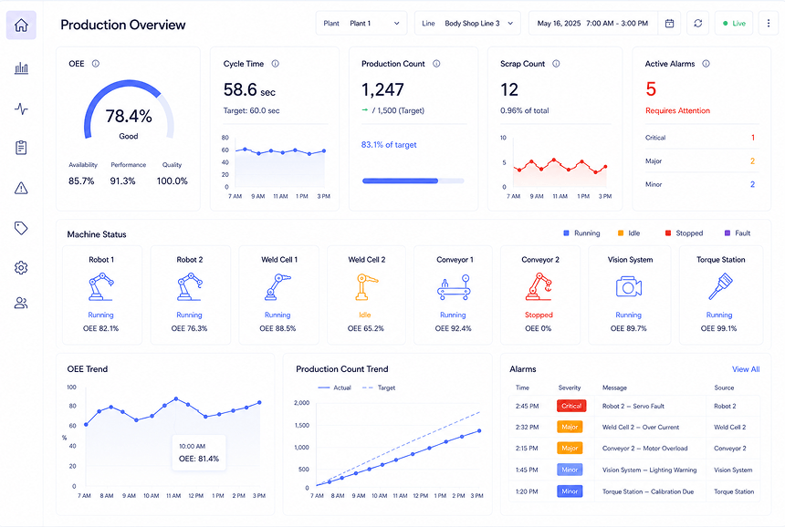Select the idle Weld Cell 2 icon

(366, 287)
